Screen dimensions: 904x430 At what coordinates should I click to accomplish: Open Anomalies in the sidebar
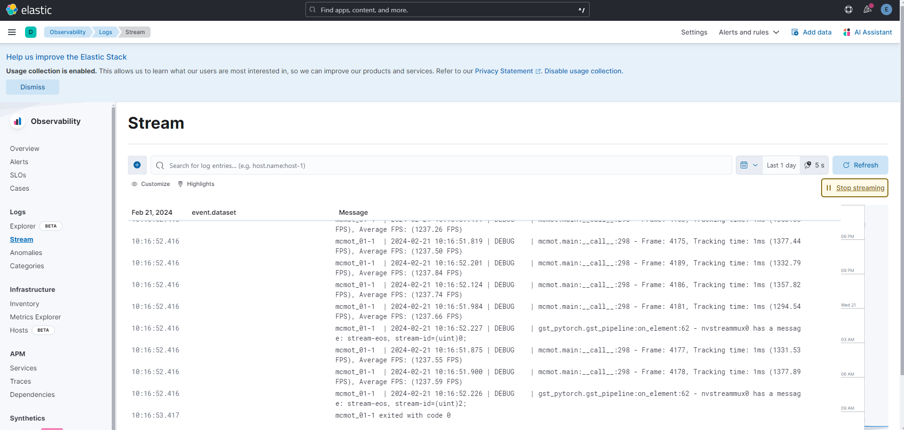pos(26,253)
